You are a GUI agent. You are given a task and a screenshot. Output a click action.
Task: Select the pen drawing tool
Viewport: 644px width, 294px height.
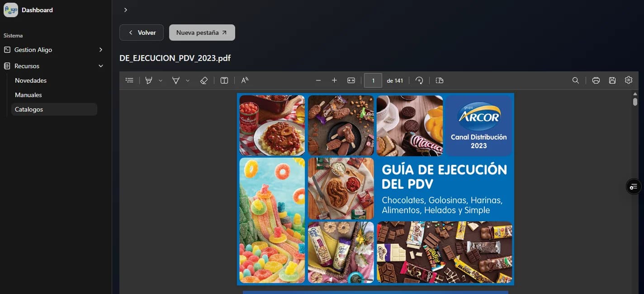176,80
